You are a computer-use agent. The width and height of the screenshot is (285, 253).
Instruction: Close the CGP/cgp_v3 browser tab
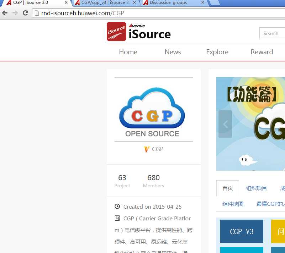[134, 2]
